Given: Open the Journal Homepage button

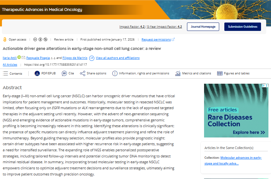Looking at the screenshot, I should tap(203, 27).
